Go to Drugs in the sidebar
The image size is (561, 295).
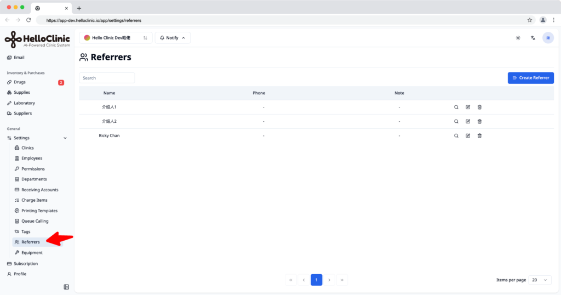[x=19, y=82]
